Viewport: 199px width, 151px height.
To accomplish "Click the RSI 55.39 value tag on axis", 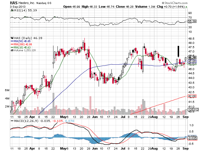I will (192, 21).
